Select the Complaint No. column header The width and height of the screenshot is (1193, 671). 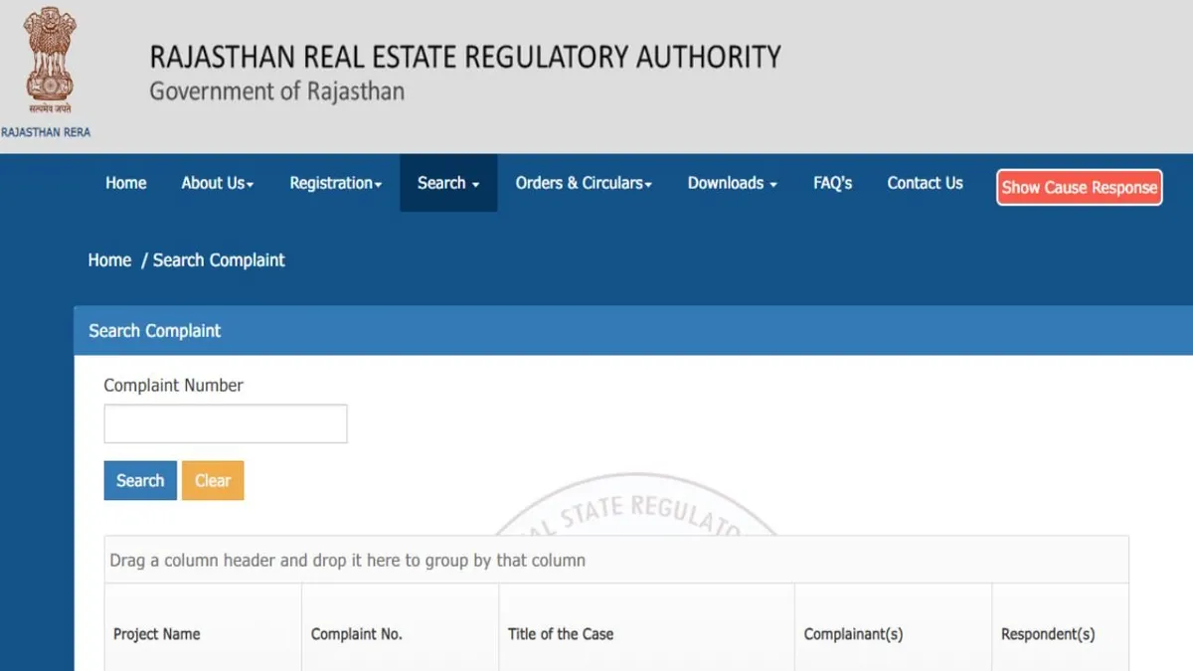pyautogui.click(x=357, y=633)
